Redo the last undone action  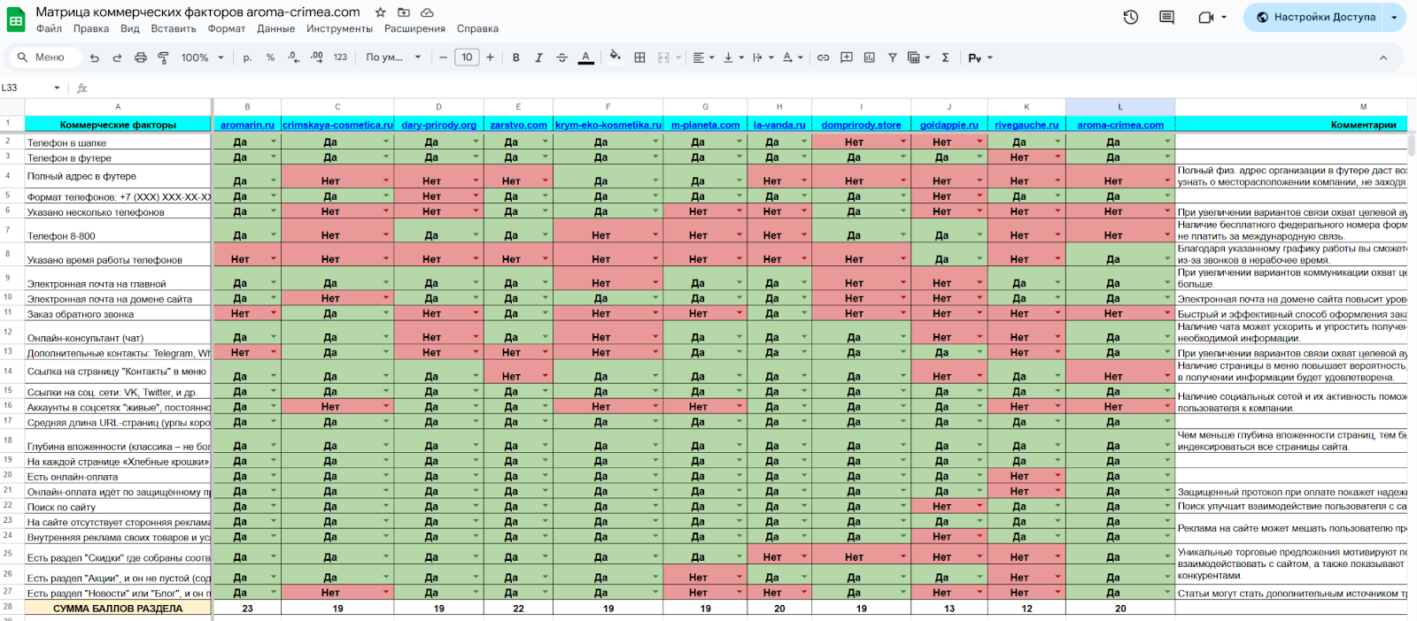pyautogui.click(x=117, y=57)
